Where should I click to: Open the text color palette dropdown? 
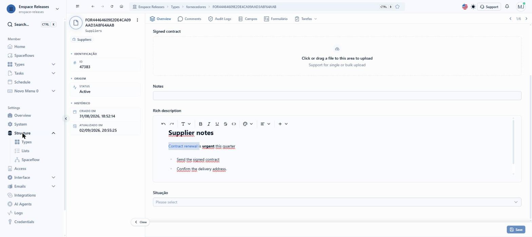click(x=248, y=124)
